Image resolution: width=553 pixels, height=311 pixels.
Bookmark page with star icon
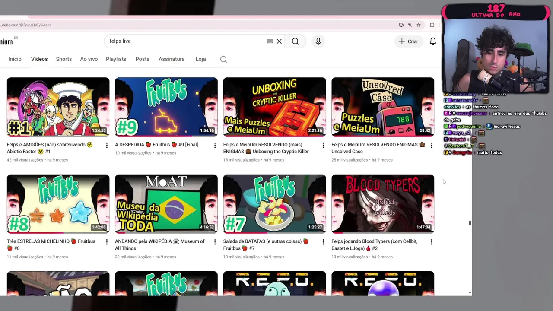coord(419,25)
